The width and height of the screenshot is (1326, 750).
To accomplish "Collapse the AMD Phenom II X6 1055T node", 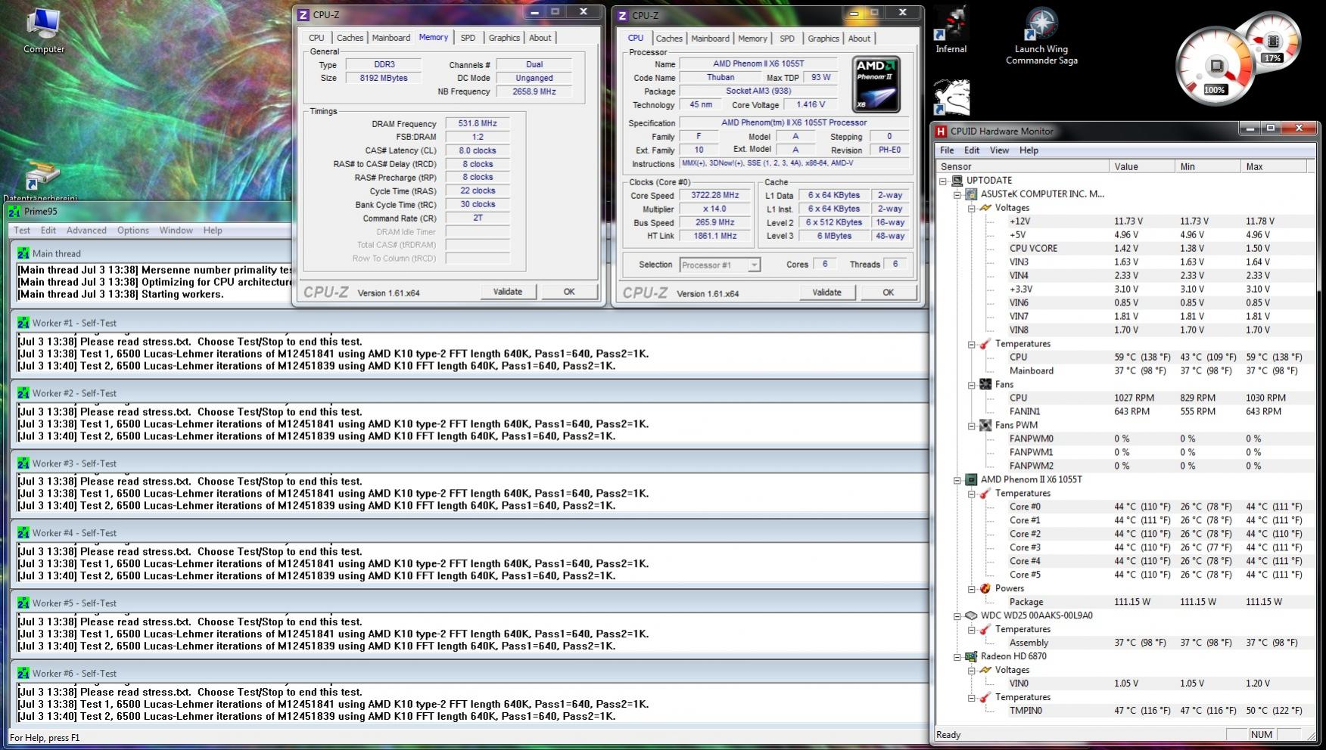I will coord(957,479).
